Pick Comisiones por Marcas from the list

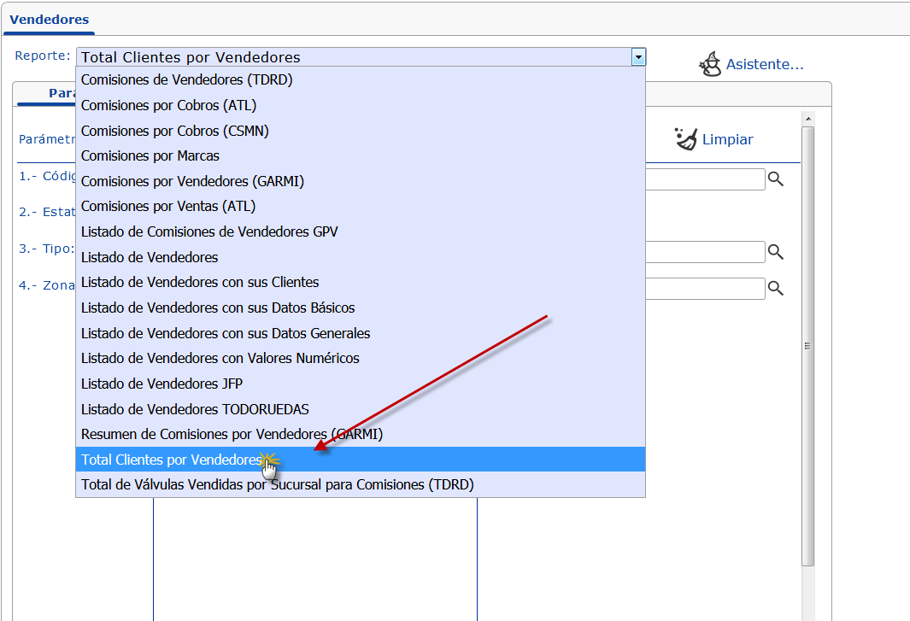pyautogui.click(x=150, y=156)
